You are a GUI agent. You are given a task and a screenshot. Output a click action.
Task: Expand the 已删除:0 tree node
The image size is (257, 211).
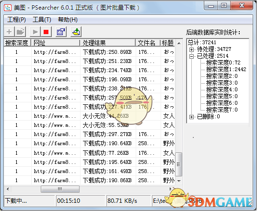[x=191, y=117]
